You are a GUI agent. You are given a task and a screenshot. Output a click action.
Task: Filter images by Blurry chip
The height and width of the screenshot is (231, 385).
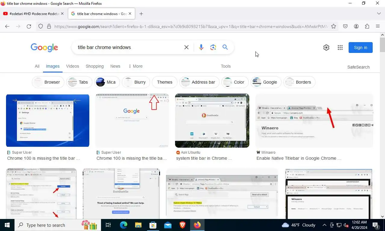coord(136,82)
